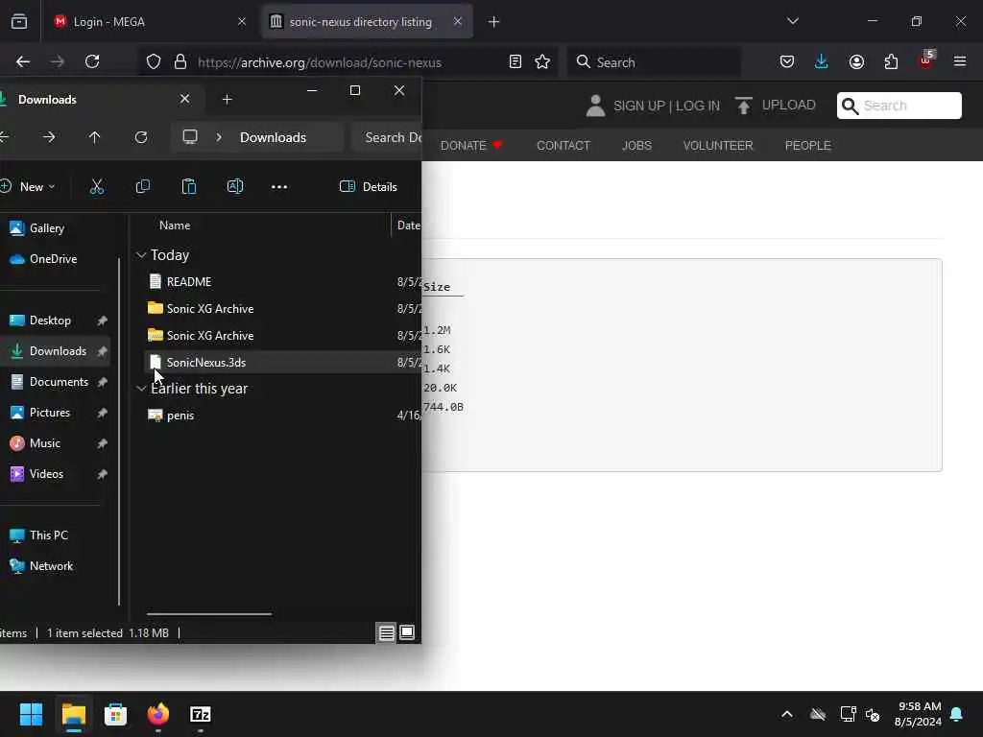Open Videos in the navigation pane
Viewport: 983px width, 737px height.
(x=46, y=474)
